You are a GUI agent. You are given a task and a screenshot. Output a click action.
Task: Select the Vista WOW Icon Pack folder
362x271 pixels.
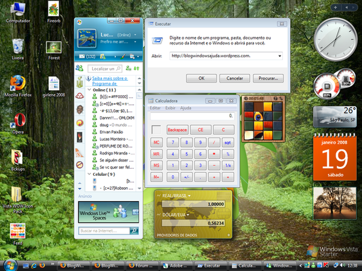(17, 199)
